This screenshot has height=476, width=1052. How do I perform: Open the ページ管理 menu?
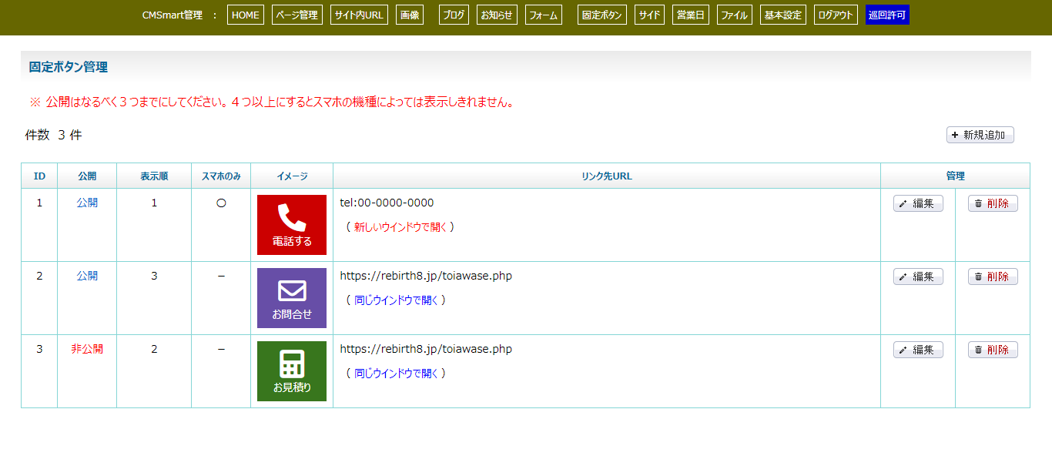(297, 15)
